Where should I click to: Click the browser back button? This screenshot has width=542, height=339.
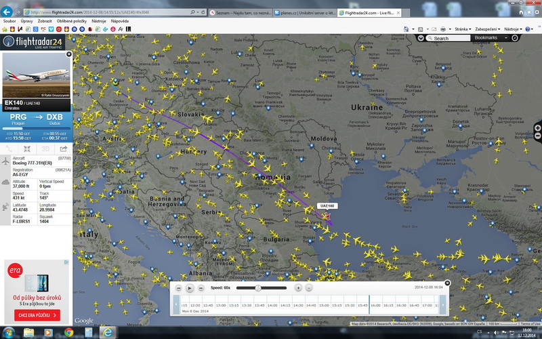pos(7,12)
